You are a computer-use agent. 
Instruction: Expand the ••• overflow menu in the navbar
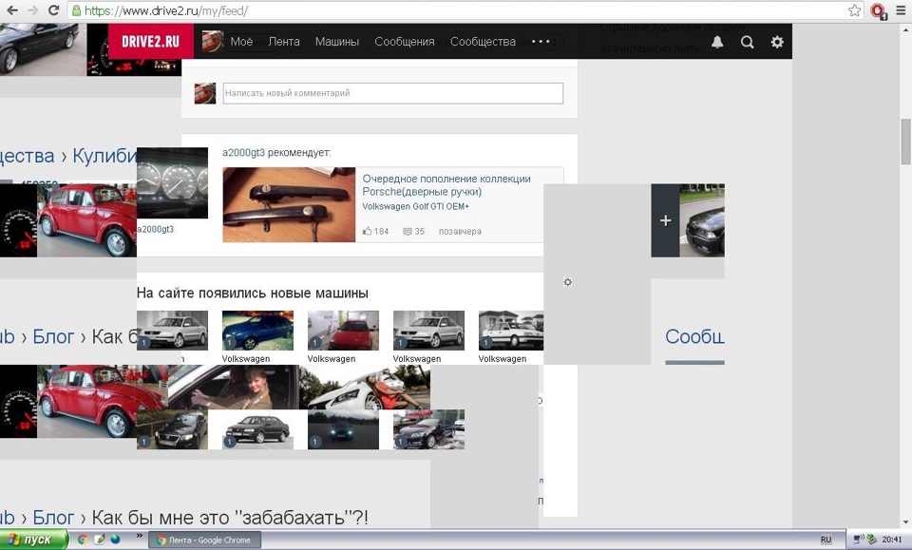coord(541,42)
